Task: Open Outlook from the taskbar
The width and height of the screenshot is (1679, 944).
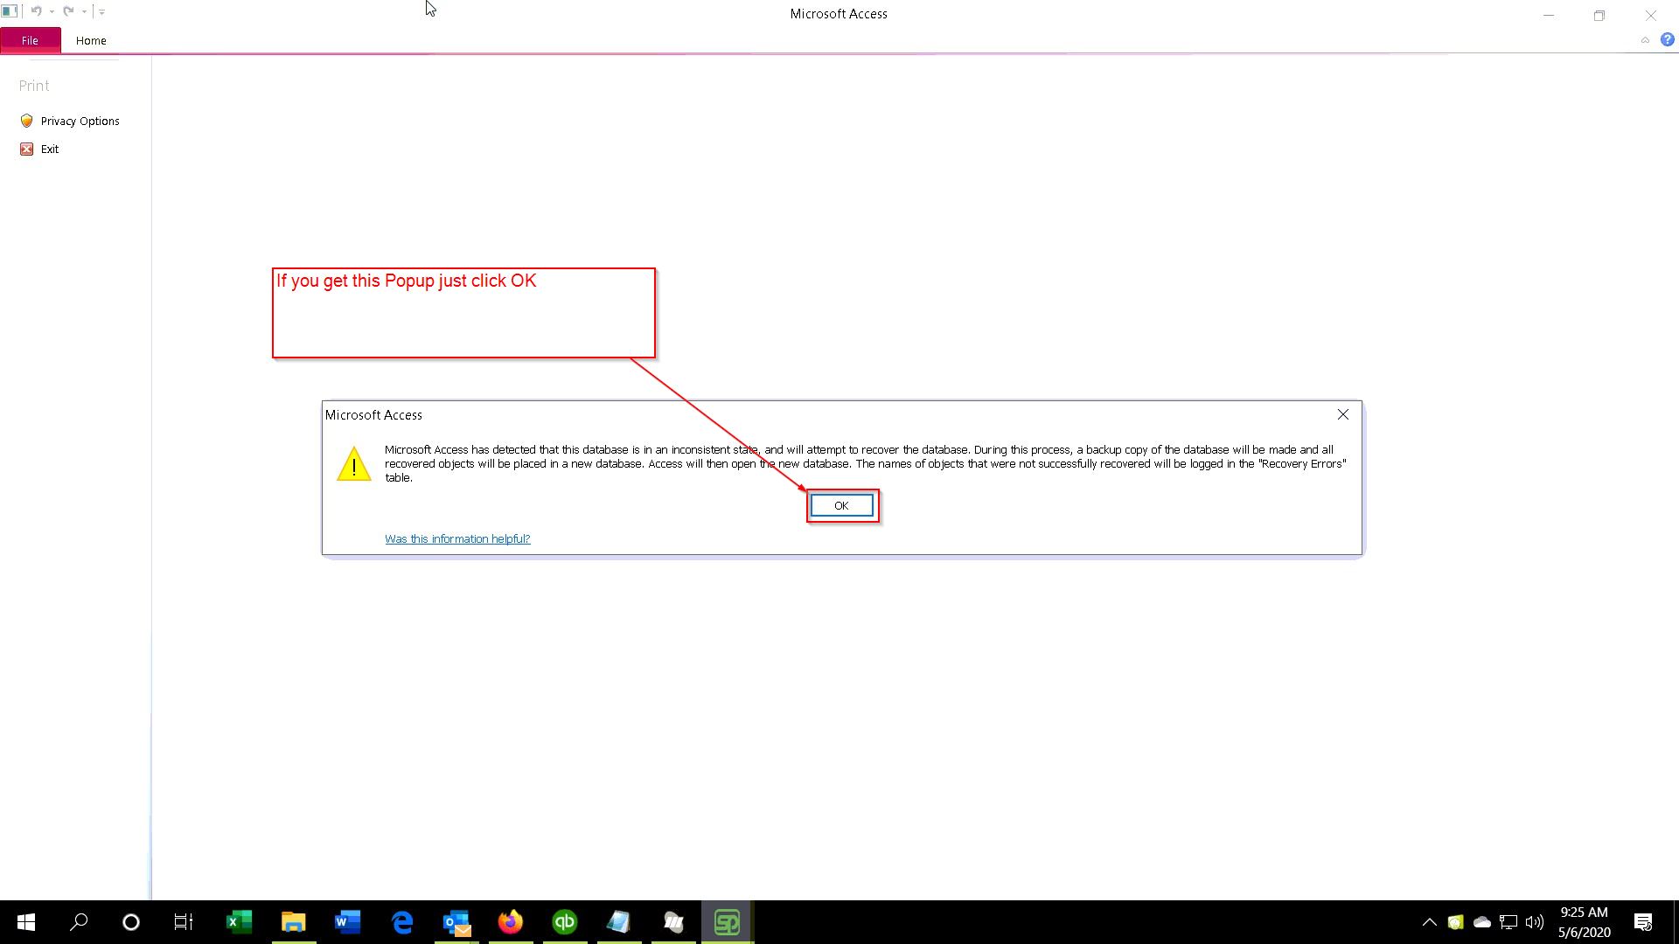Action: (x=456, y=922)
